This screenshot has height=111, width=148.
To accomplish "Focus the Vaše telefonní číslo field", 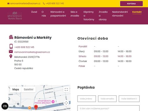I will click(x=129, y=99).
